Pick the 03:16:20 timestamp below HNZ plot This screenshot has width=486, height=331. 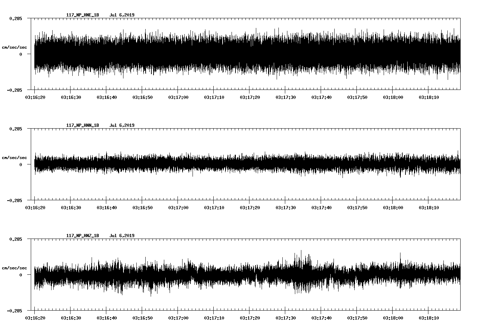[x=35, y=318]
